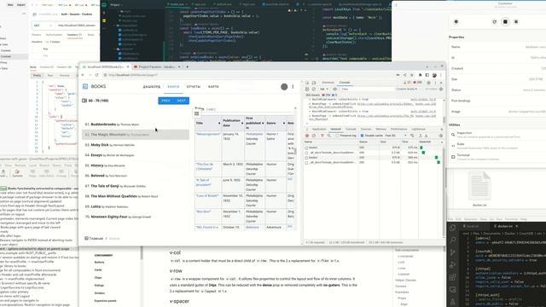Viewport: 546px width, 307px height.
Task: Select Nineteen Eighty-Four in the book list
Action: (136, 217)
